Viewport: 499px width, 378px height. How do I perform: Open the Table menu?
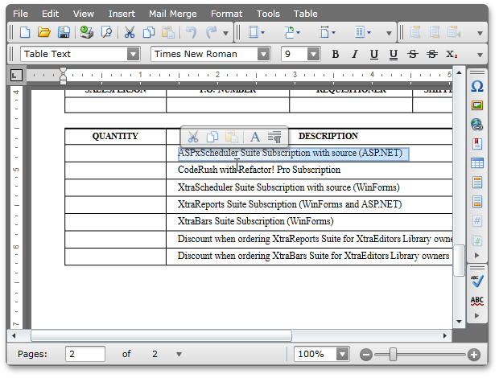click(x=306, y=14)
